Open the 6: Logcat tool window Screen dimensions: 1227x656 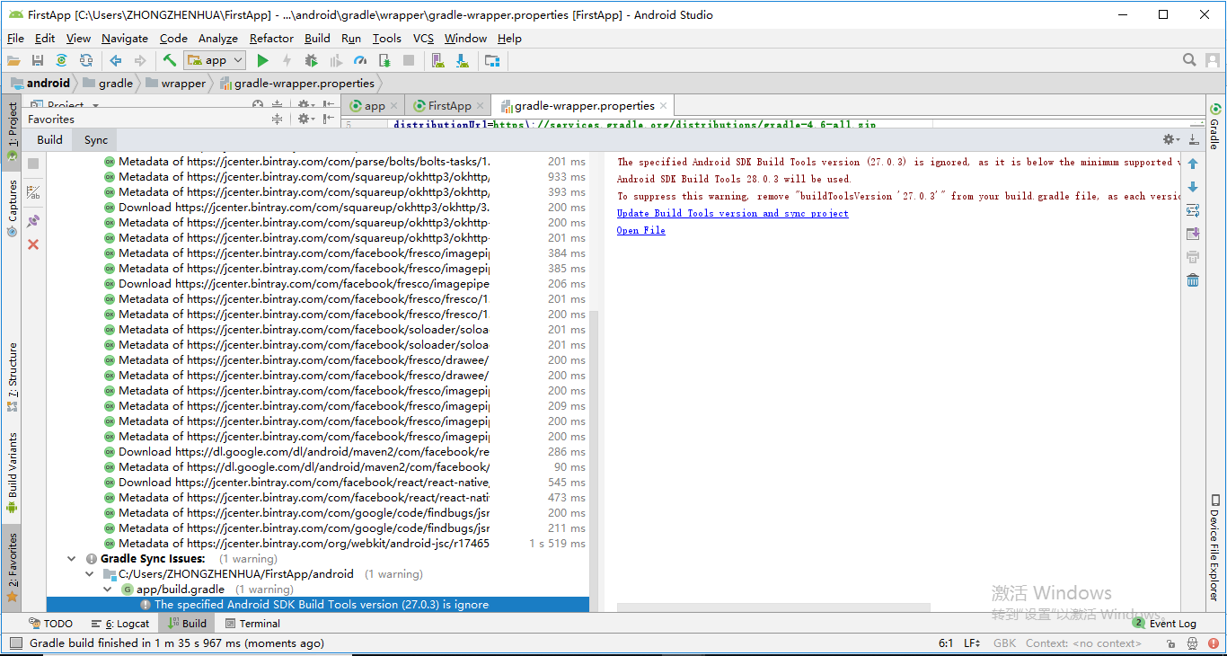(x=120, y=623)
